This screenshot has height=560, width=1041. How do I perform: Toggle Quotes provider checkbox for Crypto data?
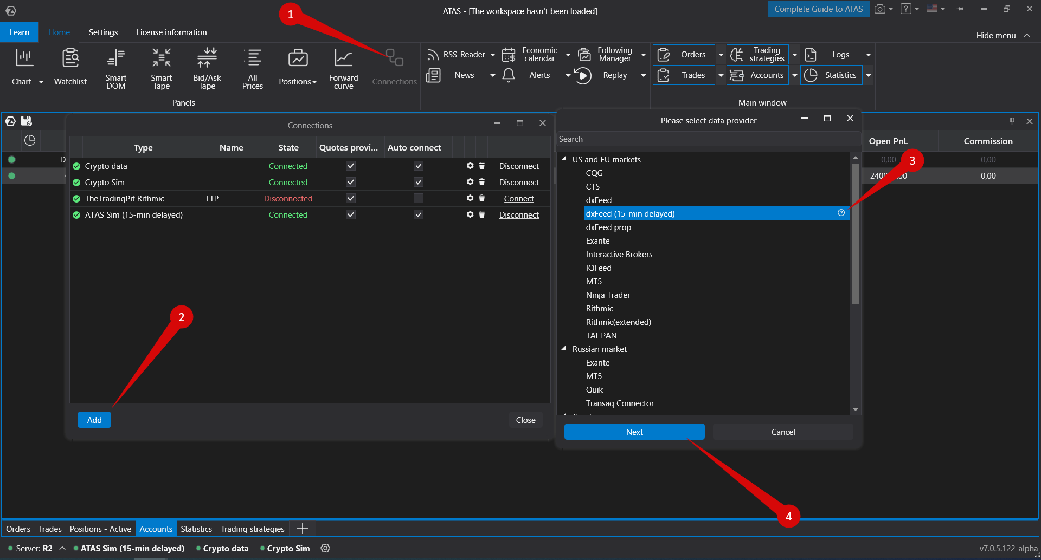[351, 166]
